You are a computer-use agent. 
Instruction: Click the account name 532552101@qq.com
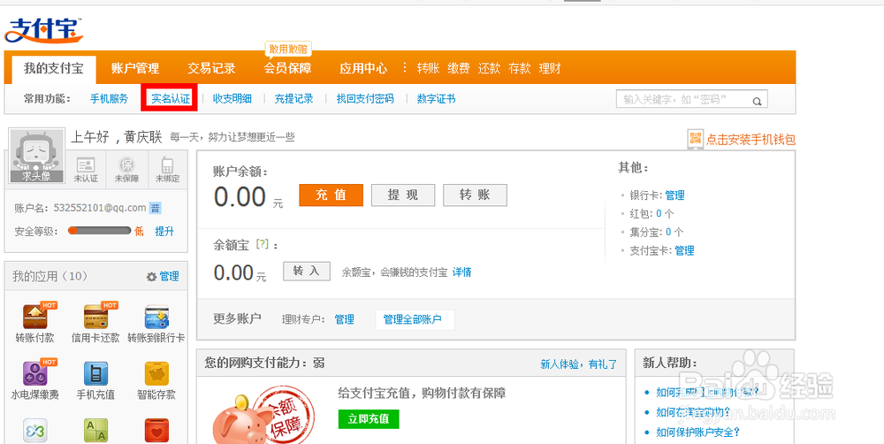(x=100, y=208)
